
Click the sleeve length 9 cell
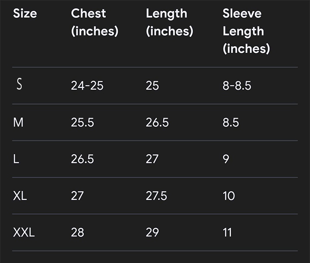tap(226, 159)
